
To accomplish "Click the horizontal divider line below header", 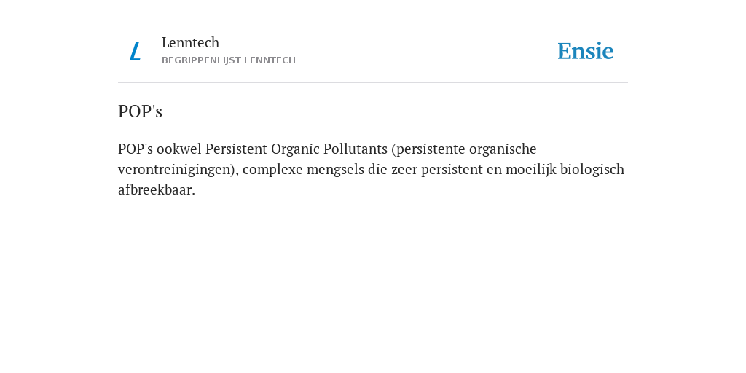I will (x=373, y=83).
